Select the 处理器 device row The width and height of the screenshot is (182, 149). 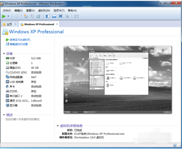24,63
